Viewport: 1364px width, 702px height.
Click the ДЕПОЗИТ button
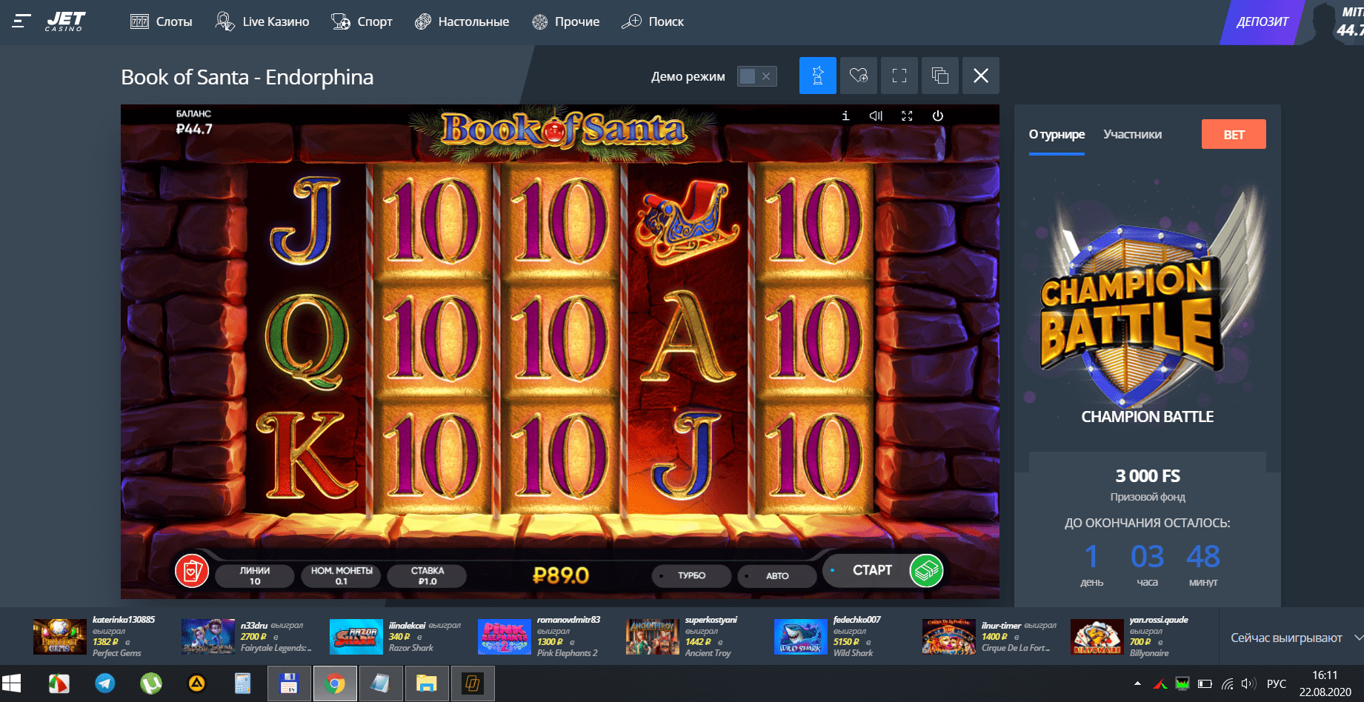pos(1262,22)
